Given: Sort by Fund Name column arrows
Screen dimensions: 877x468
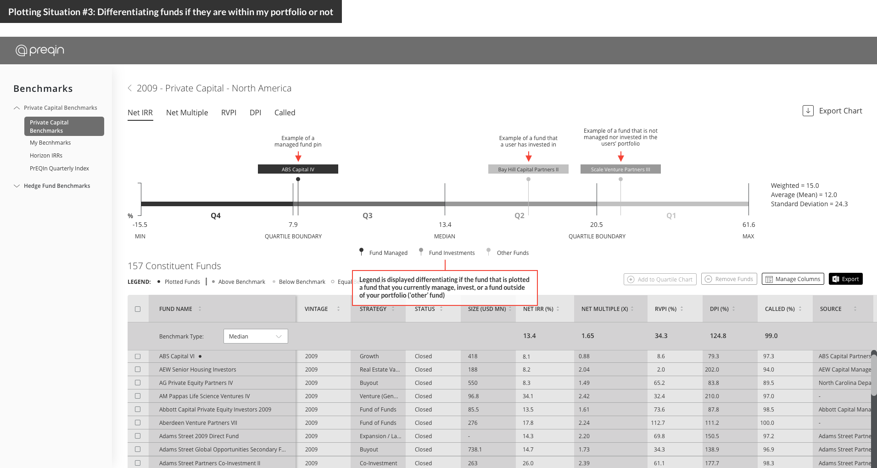Looking at the screenshot, I should coord(200,309).
